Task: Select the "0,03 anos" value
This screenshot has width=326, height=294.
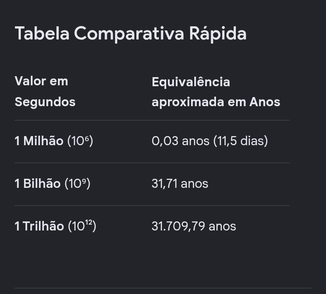Action: (x=181, y=141)
